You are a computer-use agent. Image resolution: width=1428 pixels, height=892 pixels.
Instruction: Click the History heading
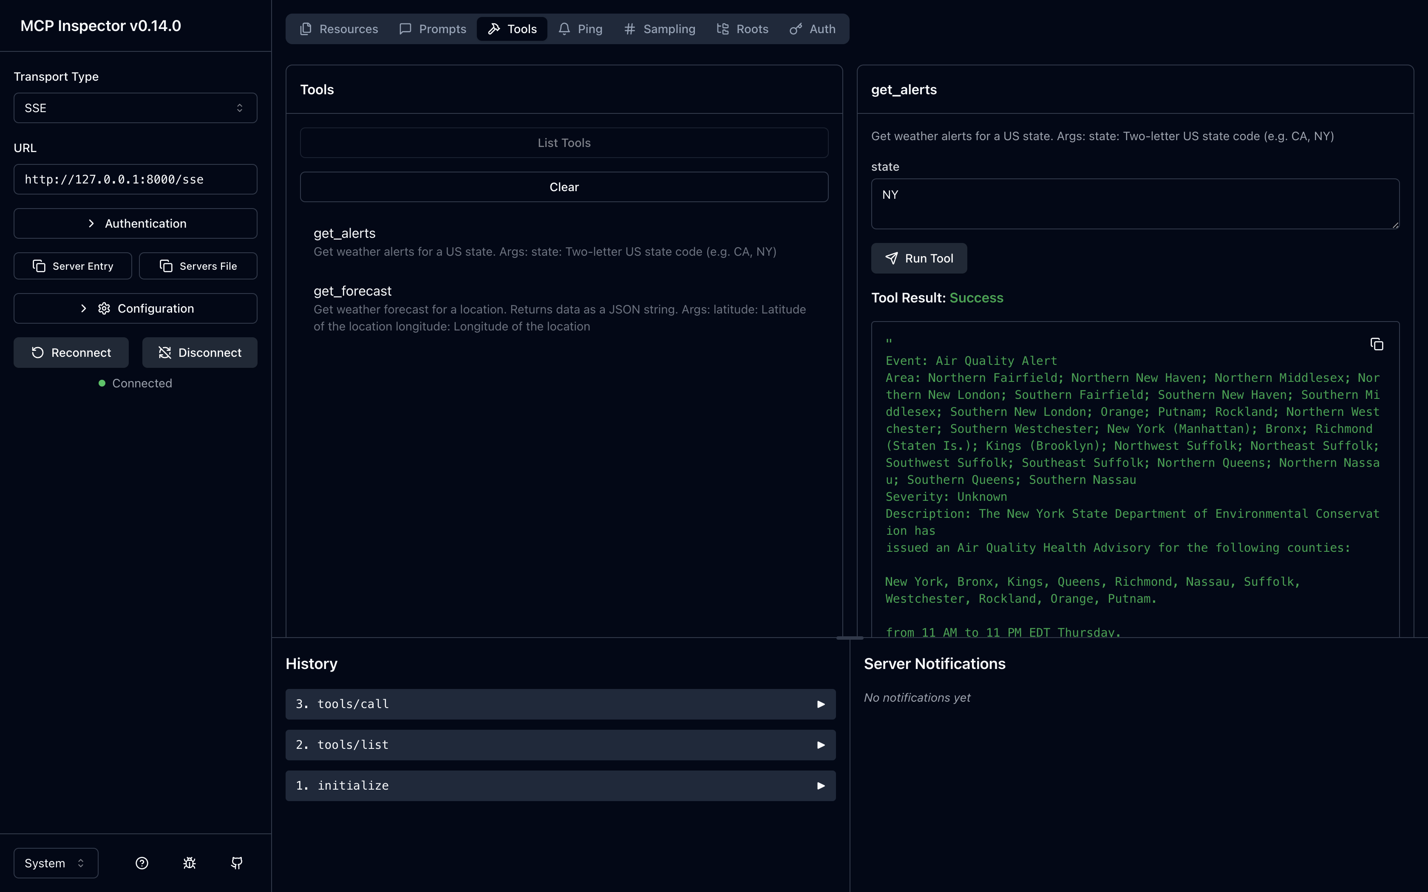312,663
